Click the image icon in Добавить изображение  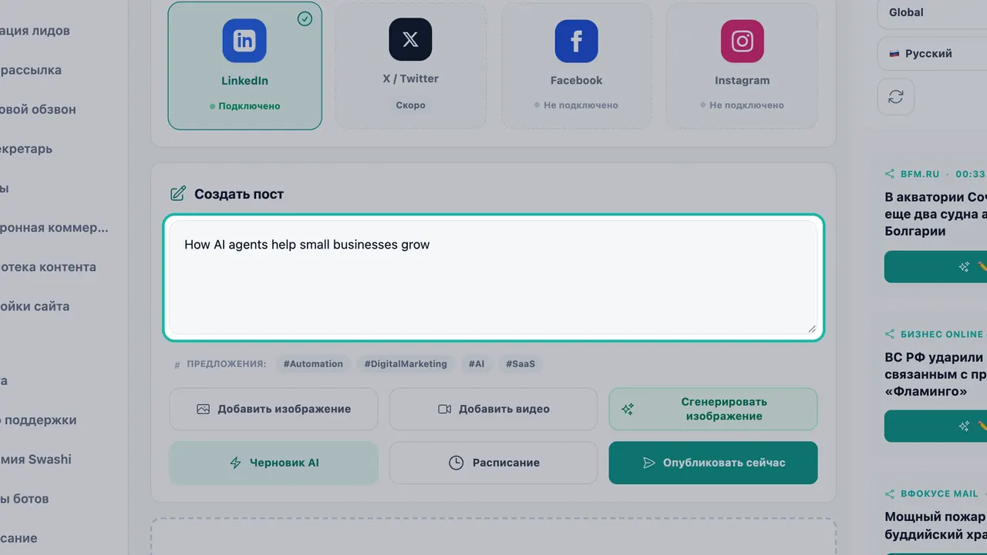tap(203, 409)
